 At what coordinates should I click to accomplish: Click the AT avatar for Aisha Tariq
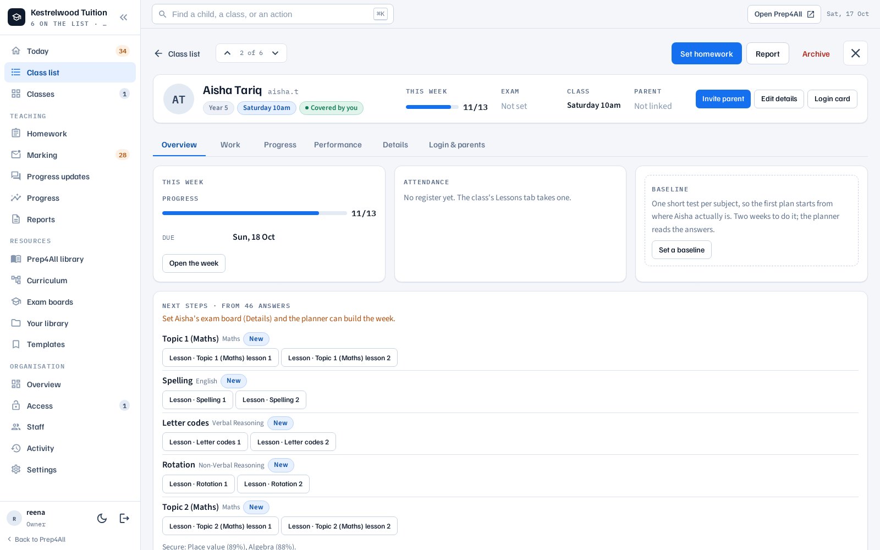(179, 99)
